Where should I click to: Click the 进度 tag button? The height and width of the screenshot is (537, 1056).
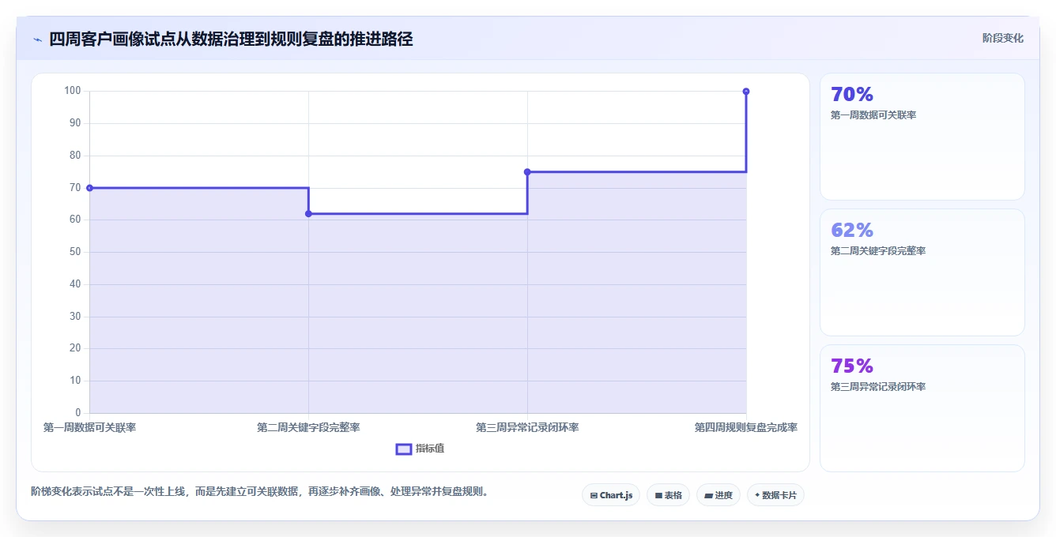[718, 495]
